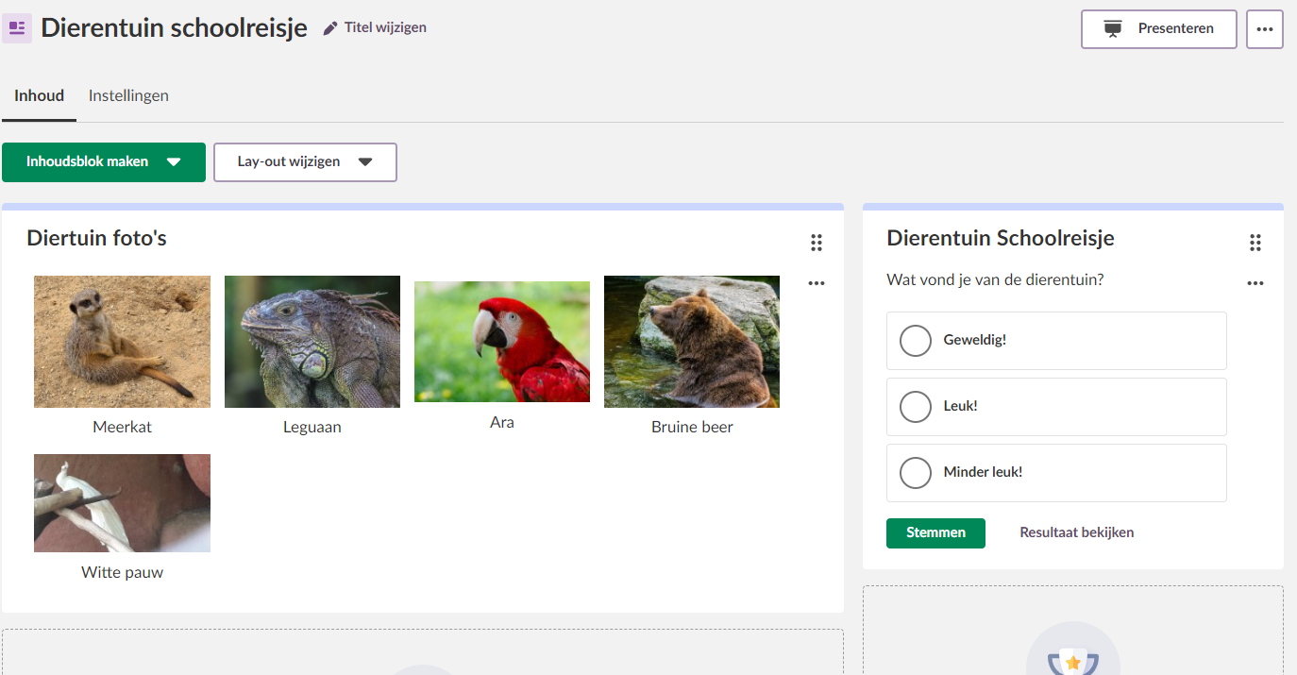This screenshot has height=675, width=1297.
Task: Click the page title Dierentuin schoolreisje
Action: [174, 28]
